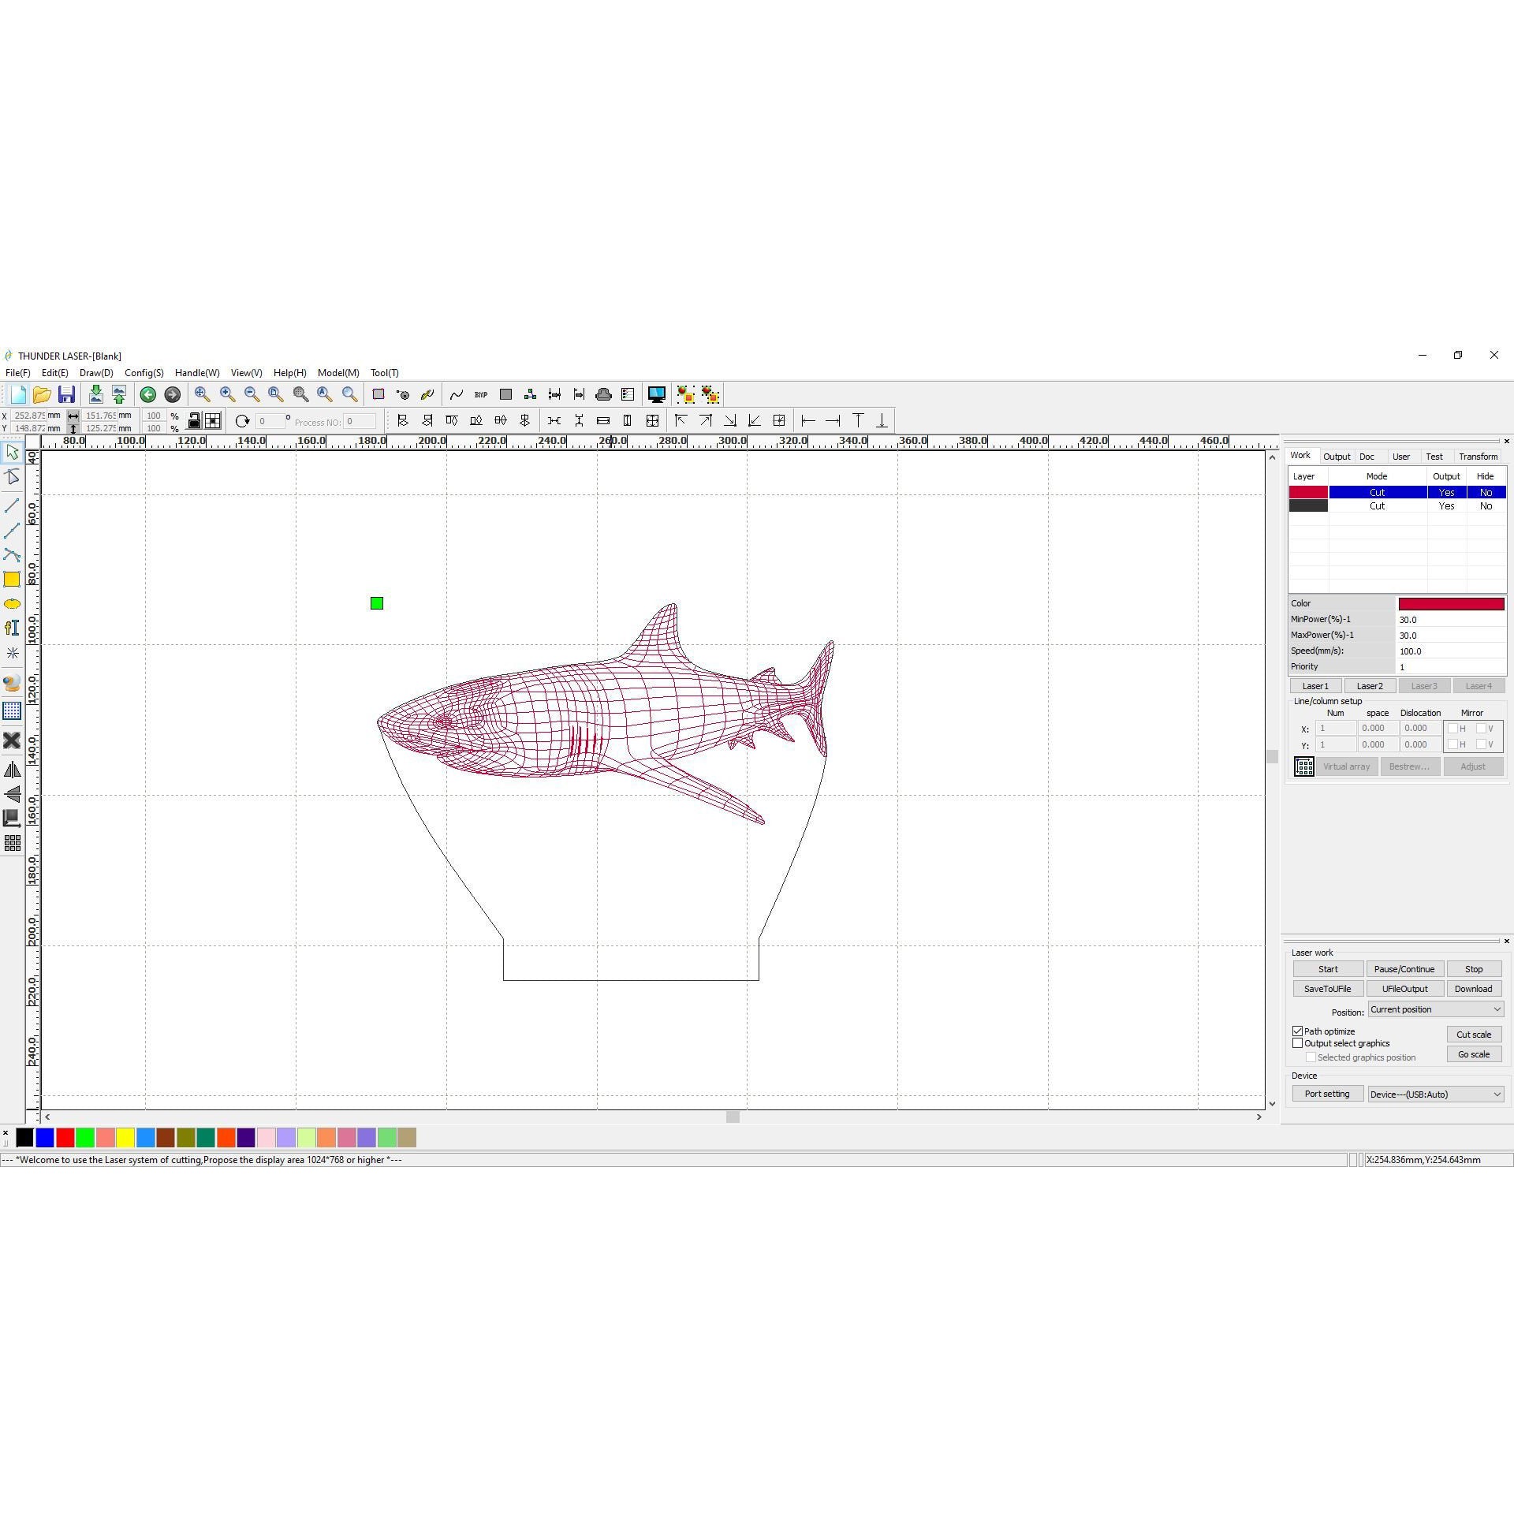Image resolution: width=1514 pixels, height=1514 pixels.
Task: Click the BMP handle toolbar icon
Action: pos(481,394)
